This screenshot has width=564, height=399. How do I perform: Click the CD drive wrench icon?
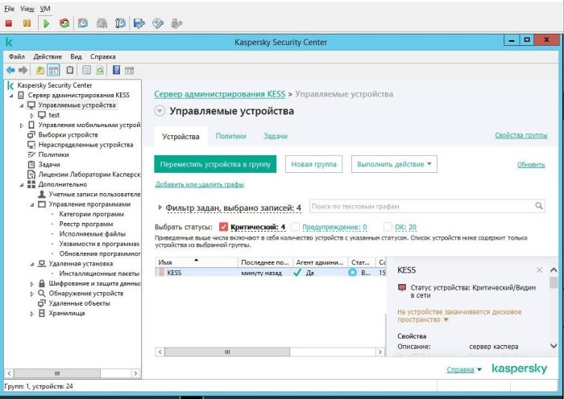pos(158,23)
